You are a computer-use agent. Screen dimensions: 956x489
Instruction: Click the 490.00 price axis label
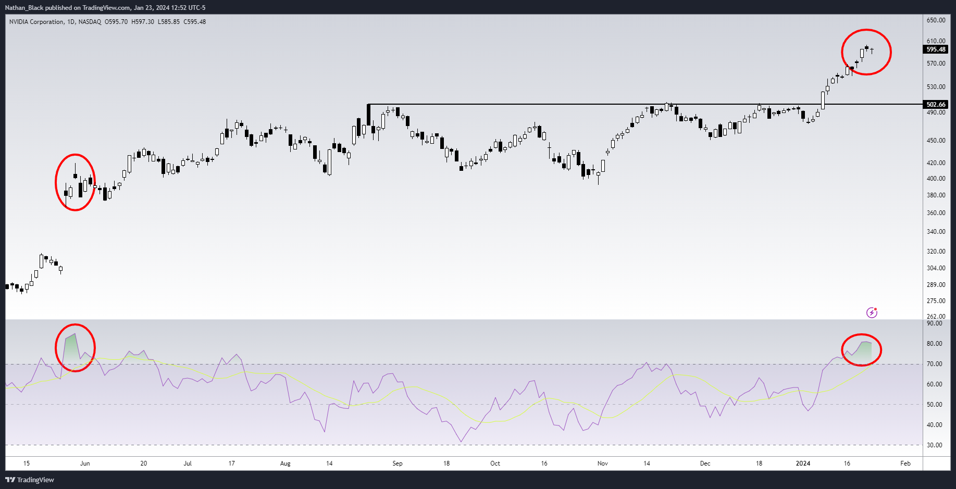click(936, 112)
